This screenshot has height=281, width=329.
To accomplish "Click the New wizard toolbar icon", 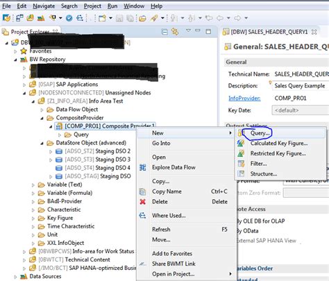I will click(102, 18).
